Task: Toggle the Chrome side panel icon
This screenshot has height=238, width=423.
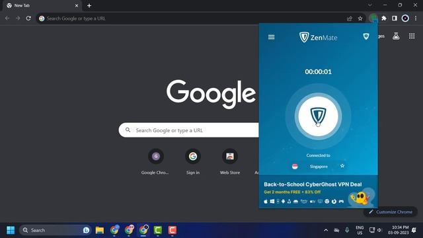Action: [395, 19]
